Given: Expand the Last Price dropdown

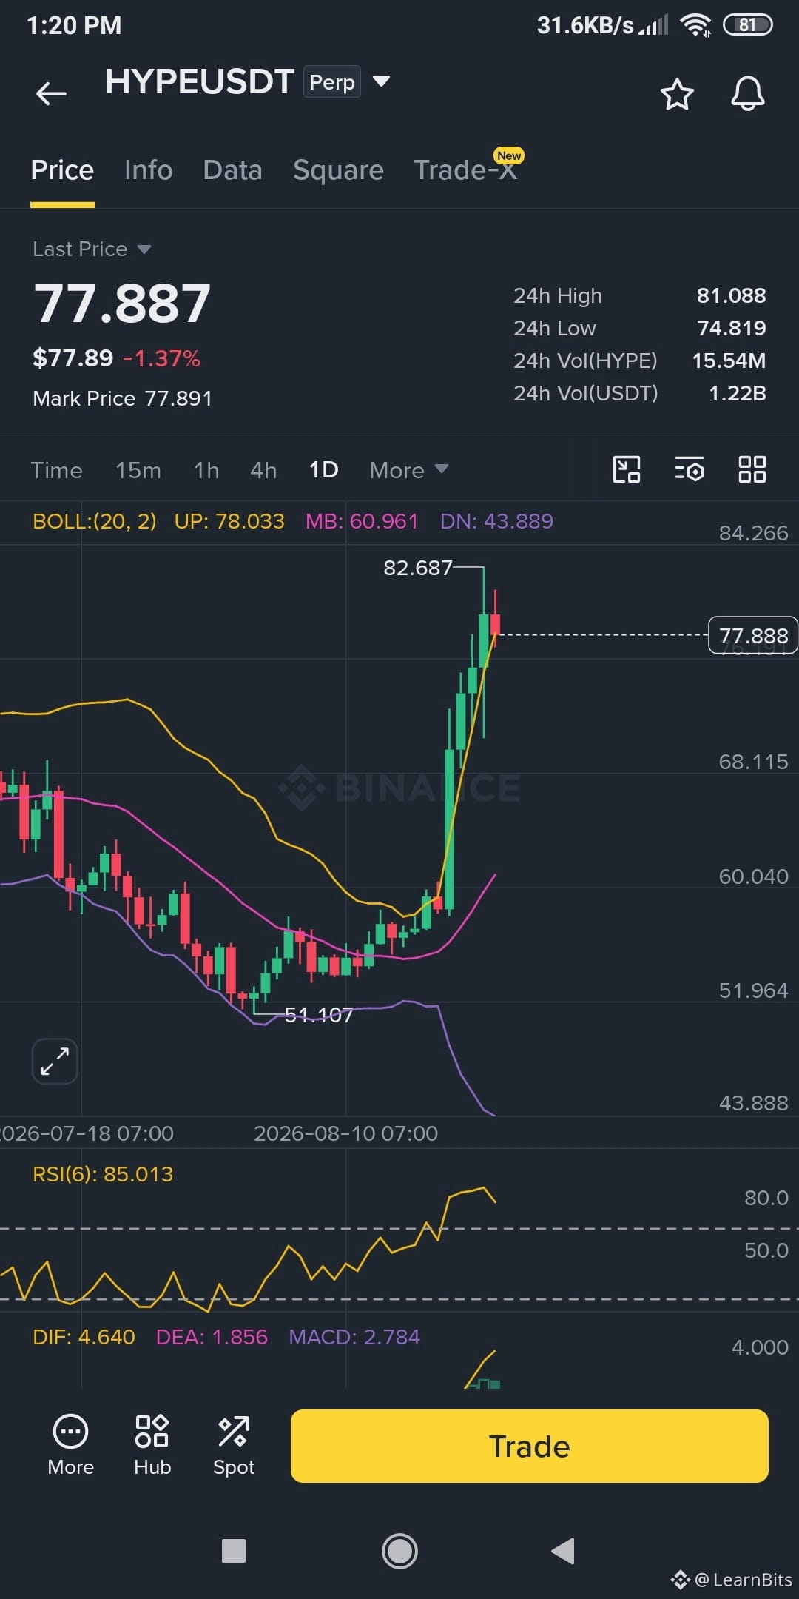Looking at the screenshot, I should [x=144, y=249].
